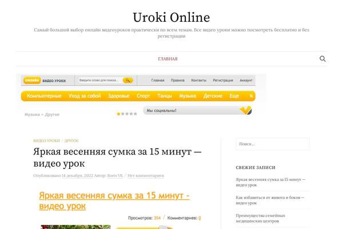This screenshot has width=343, height=229.
Task: Open ДРУГОЕ category link
Action: click(x=71, y=141)
